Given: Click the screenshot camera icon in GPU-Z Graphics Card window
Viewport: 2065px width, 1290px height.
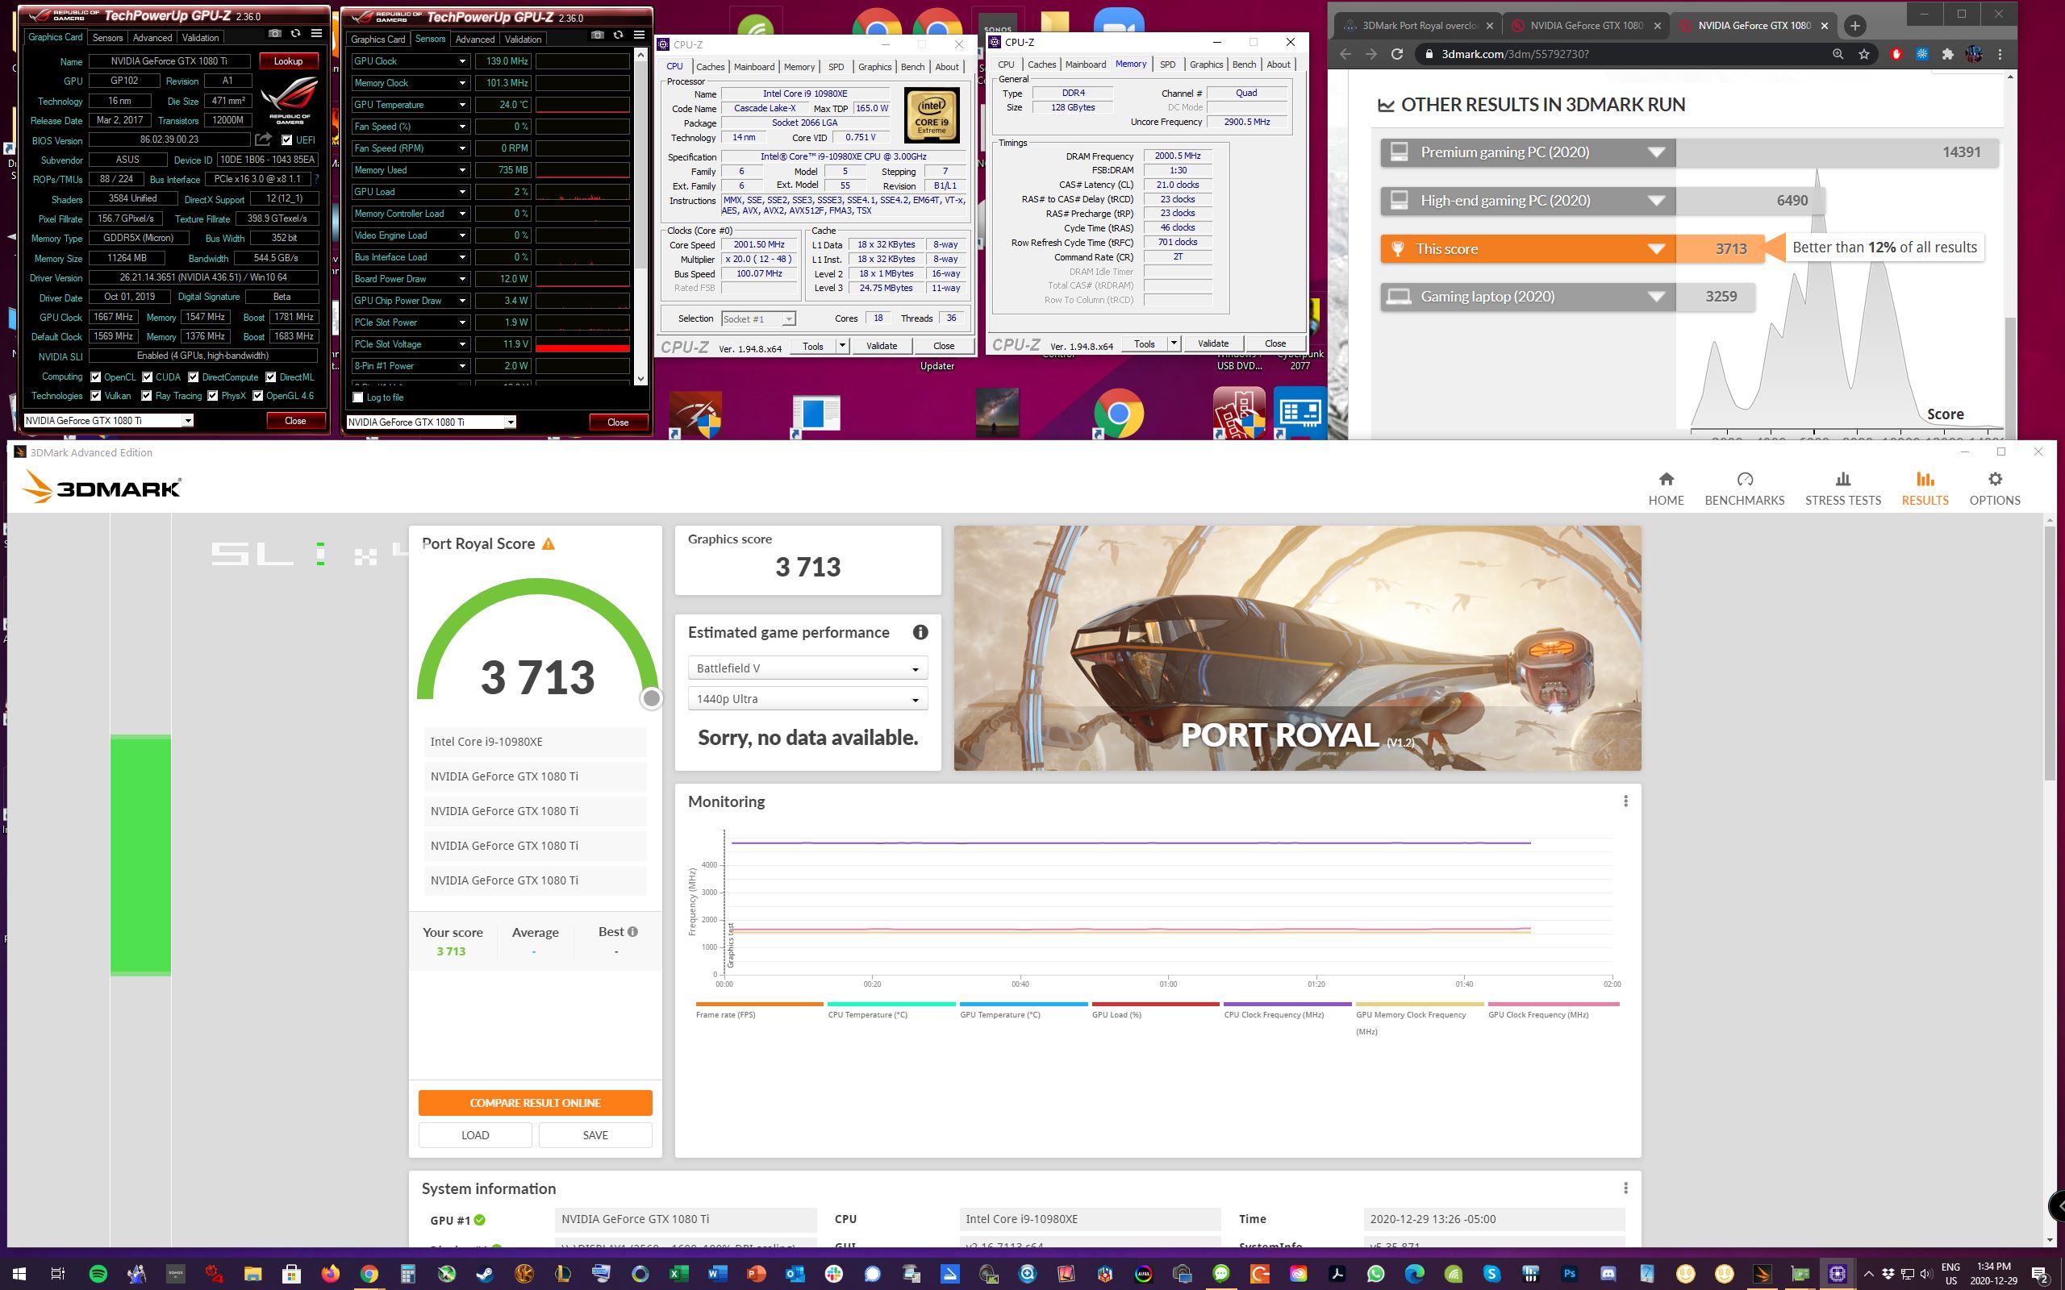Looking at the screenshot, I should [x=275, y=33].
